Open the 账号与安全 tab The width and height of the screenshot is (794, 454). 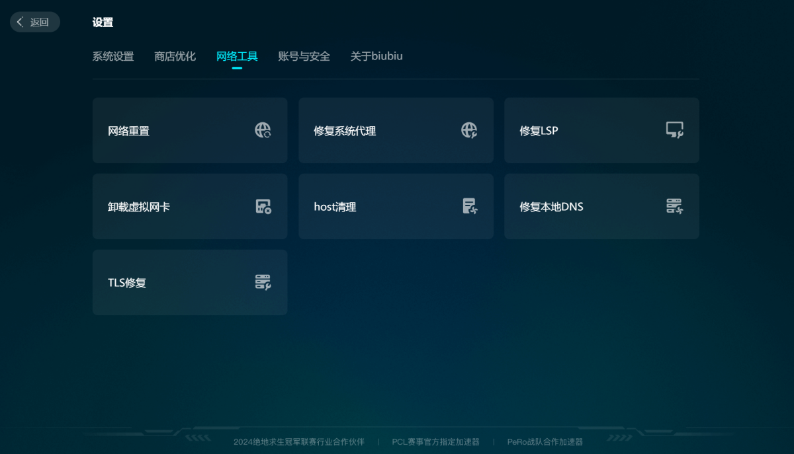(304, 57)
